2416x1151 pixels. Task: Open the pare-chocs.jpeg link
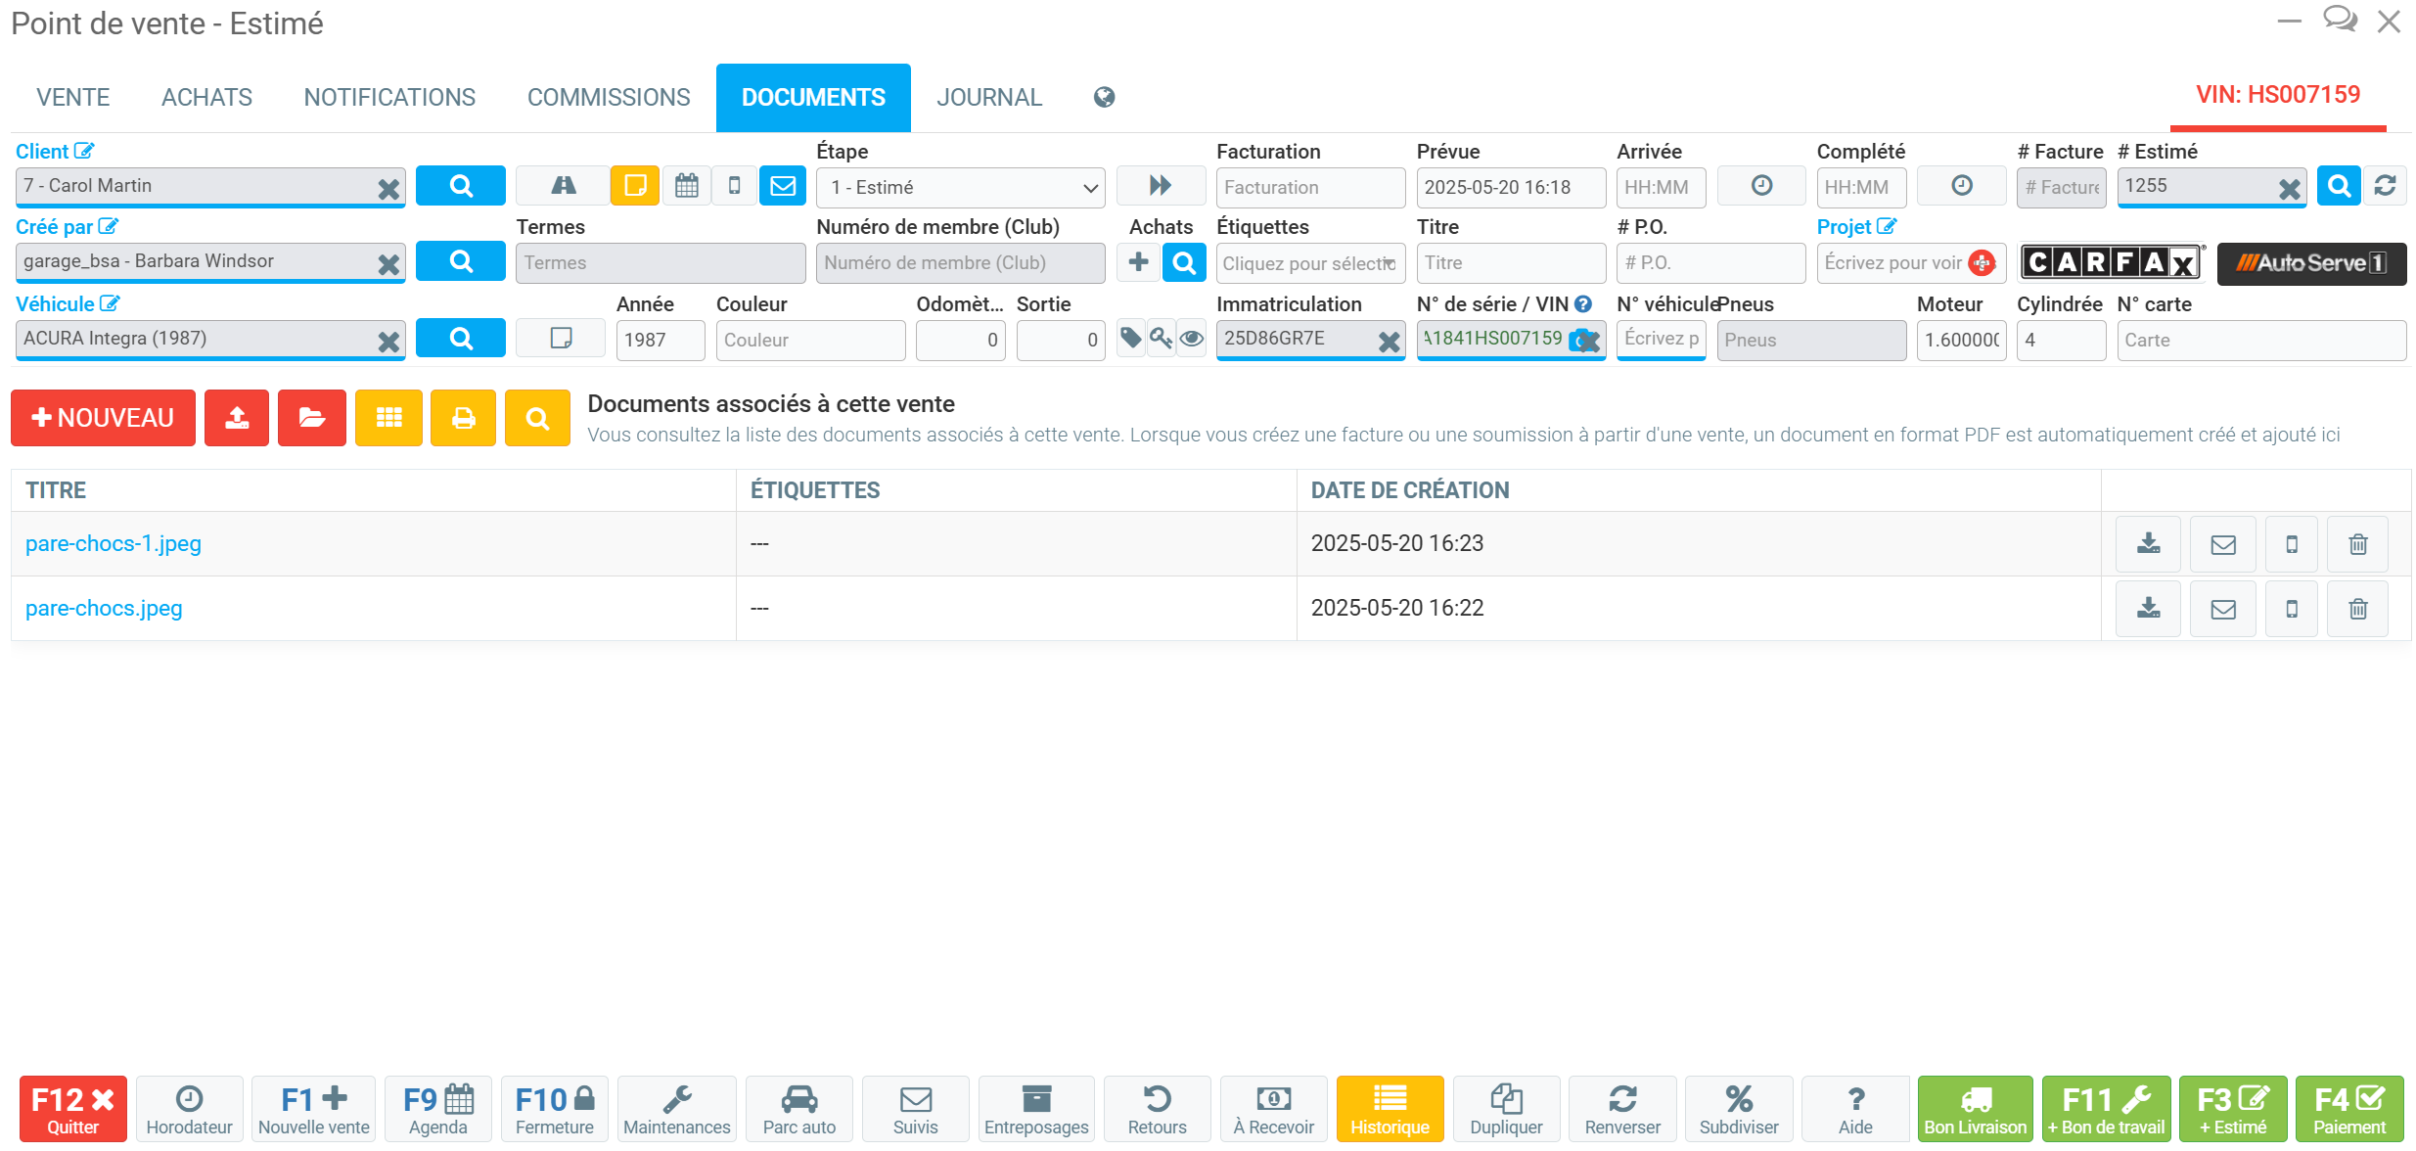click(104, 608)
